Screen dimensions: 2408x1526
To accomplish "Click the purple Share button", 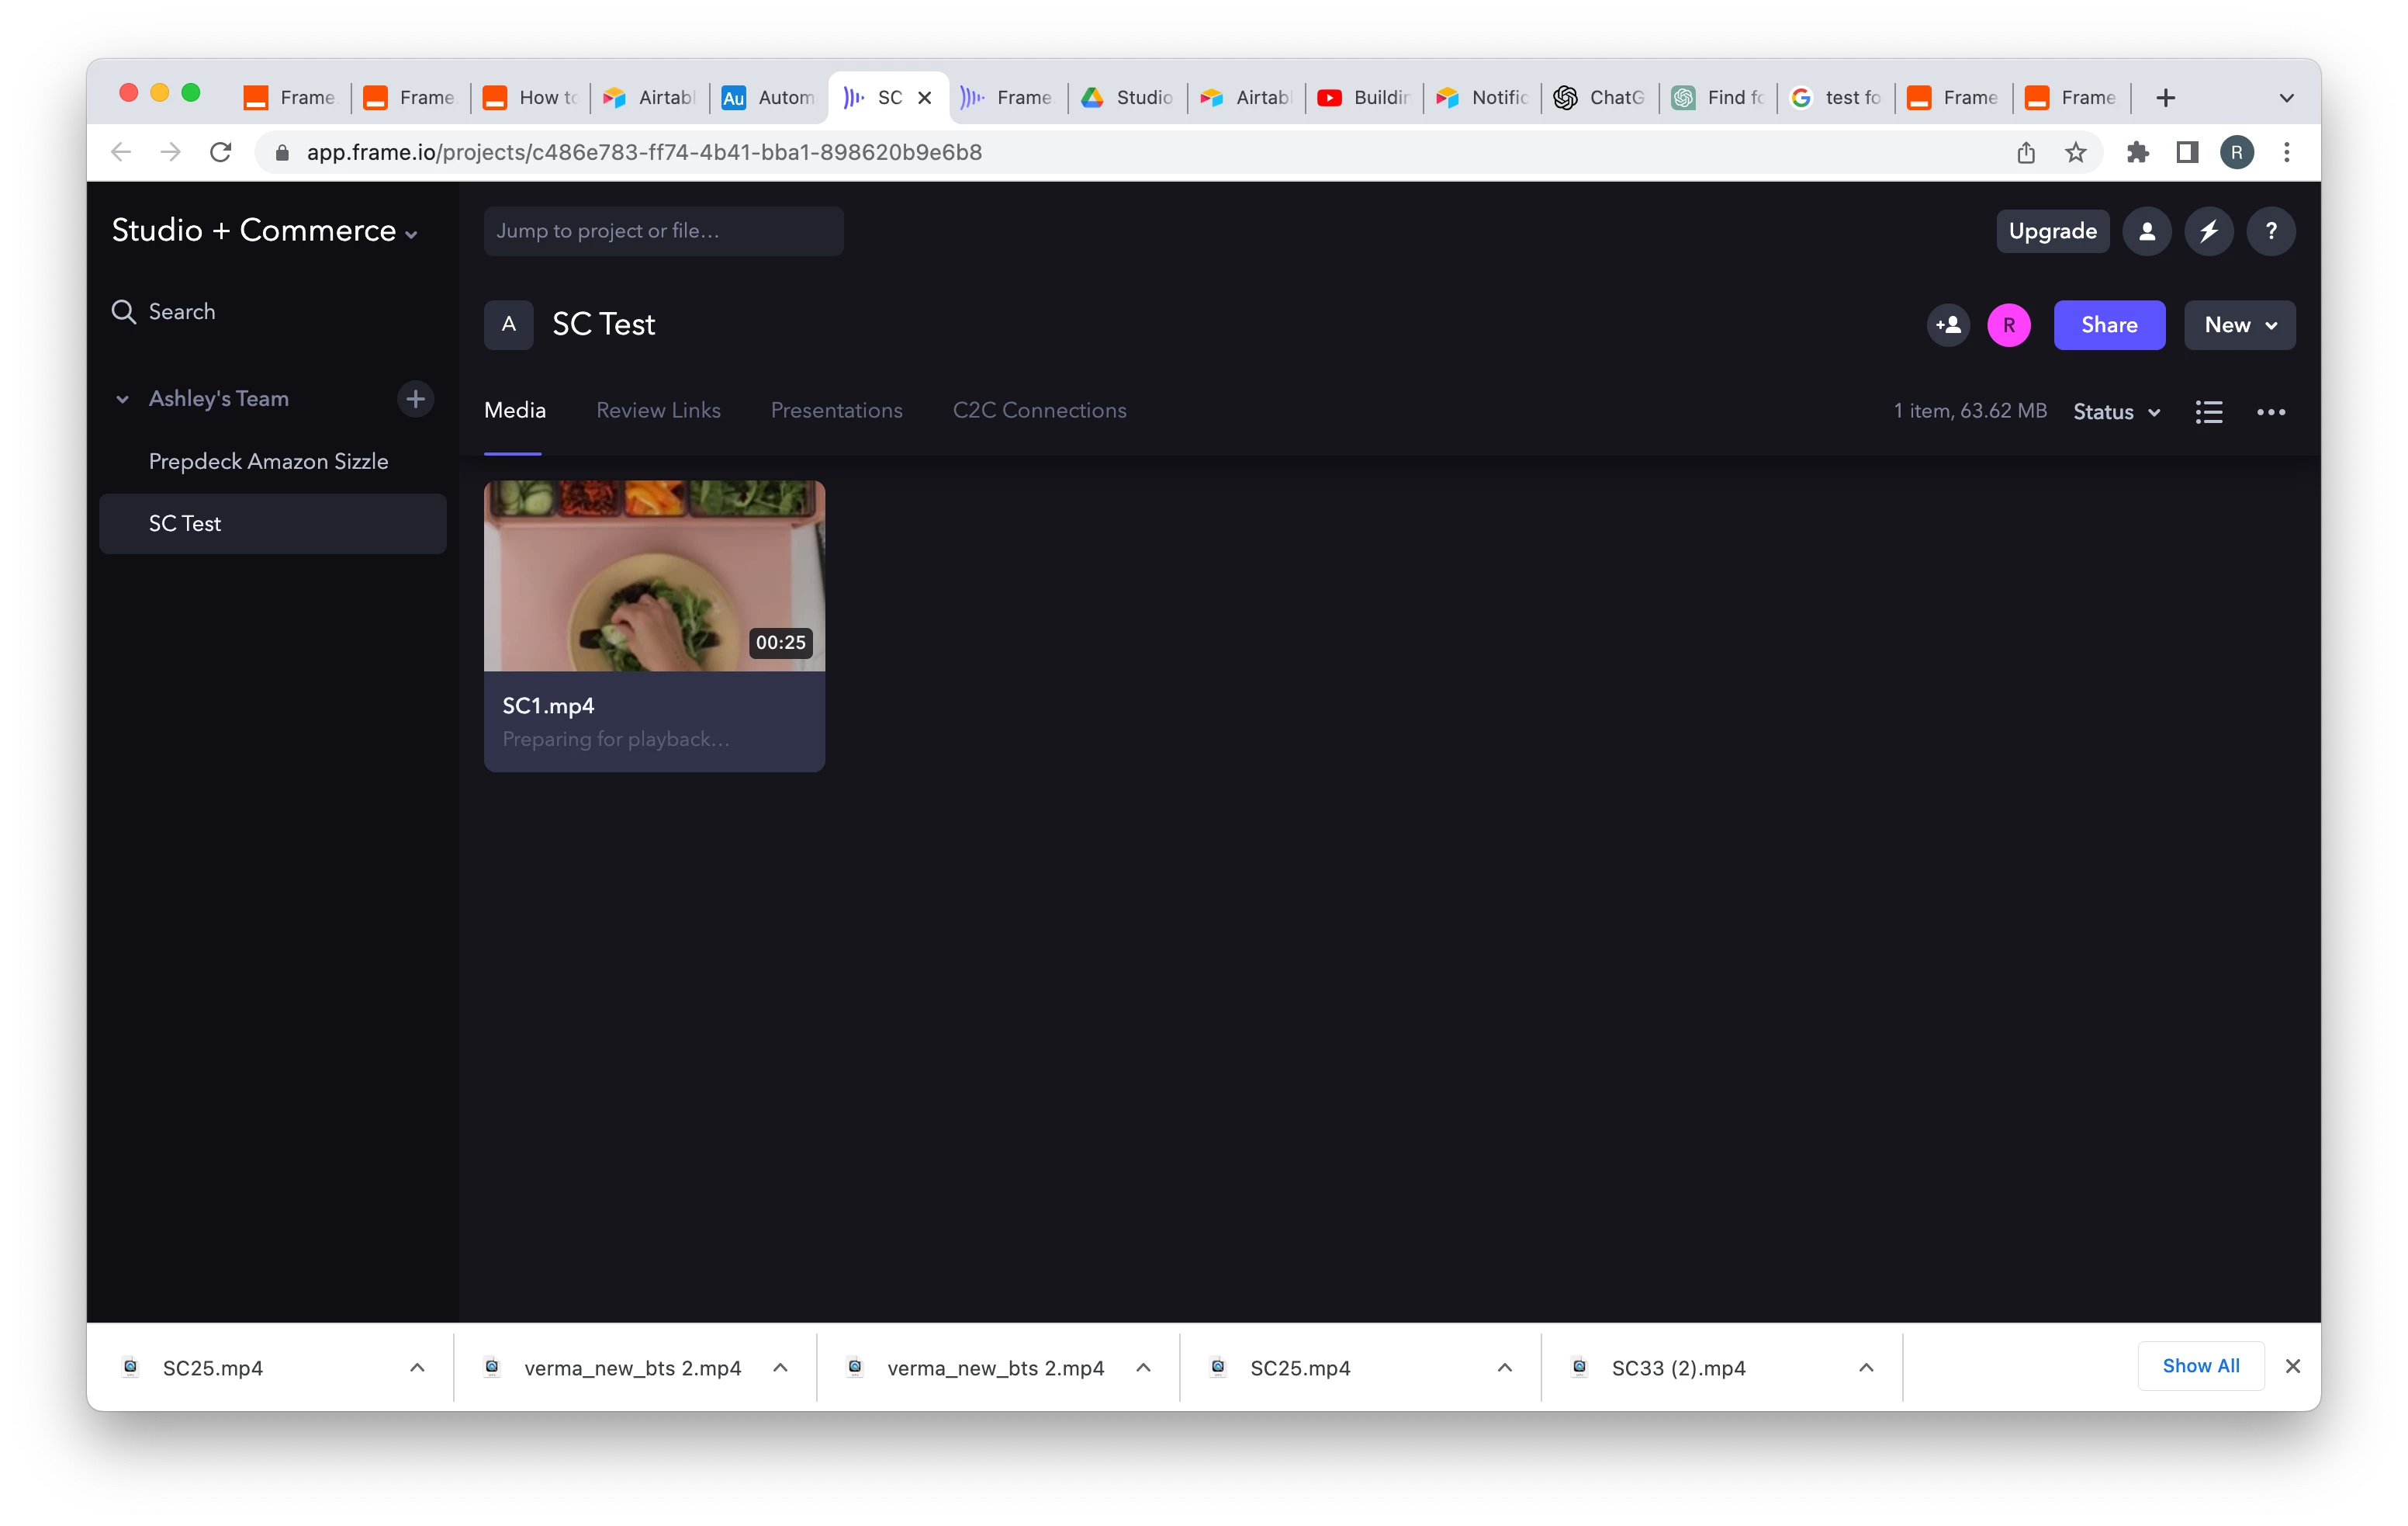I will click(2109, 325).
